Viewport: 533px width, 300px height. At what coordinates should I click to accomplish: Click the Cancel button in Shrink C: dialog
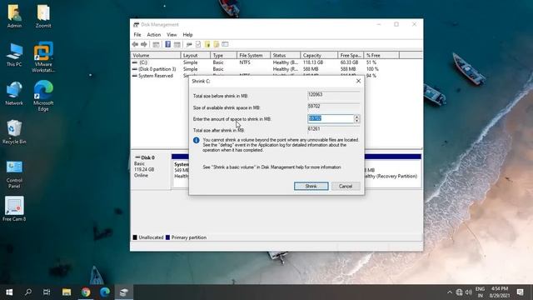pyautogui.click(x=346, y=186)
